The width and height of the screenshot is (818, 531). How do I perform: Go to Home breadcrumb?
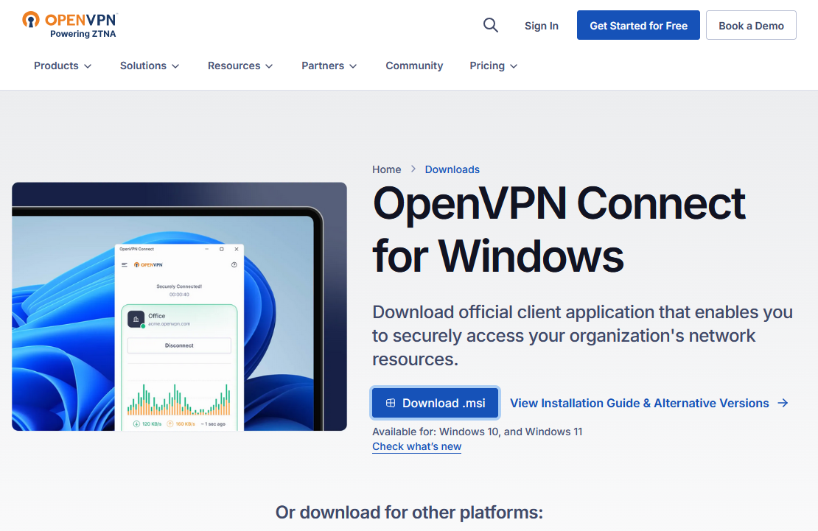click(387, 169)
